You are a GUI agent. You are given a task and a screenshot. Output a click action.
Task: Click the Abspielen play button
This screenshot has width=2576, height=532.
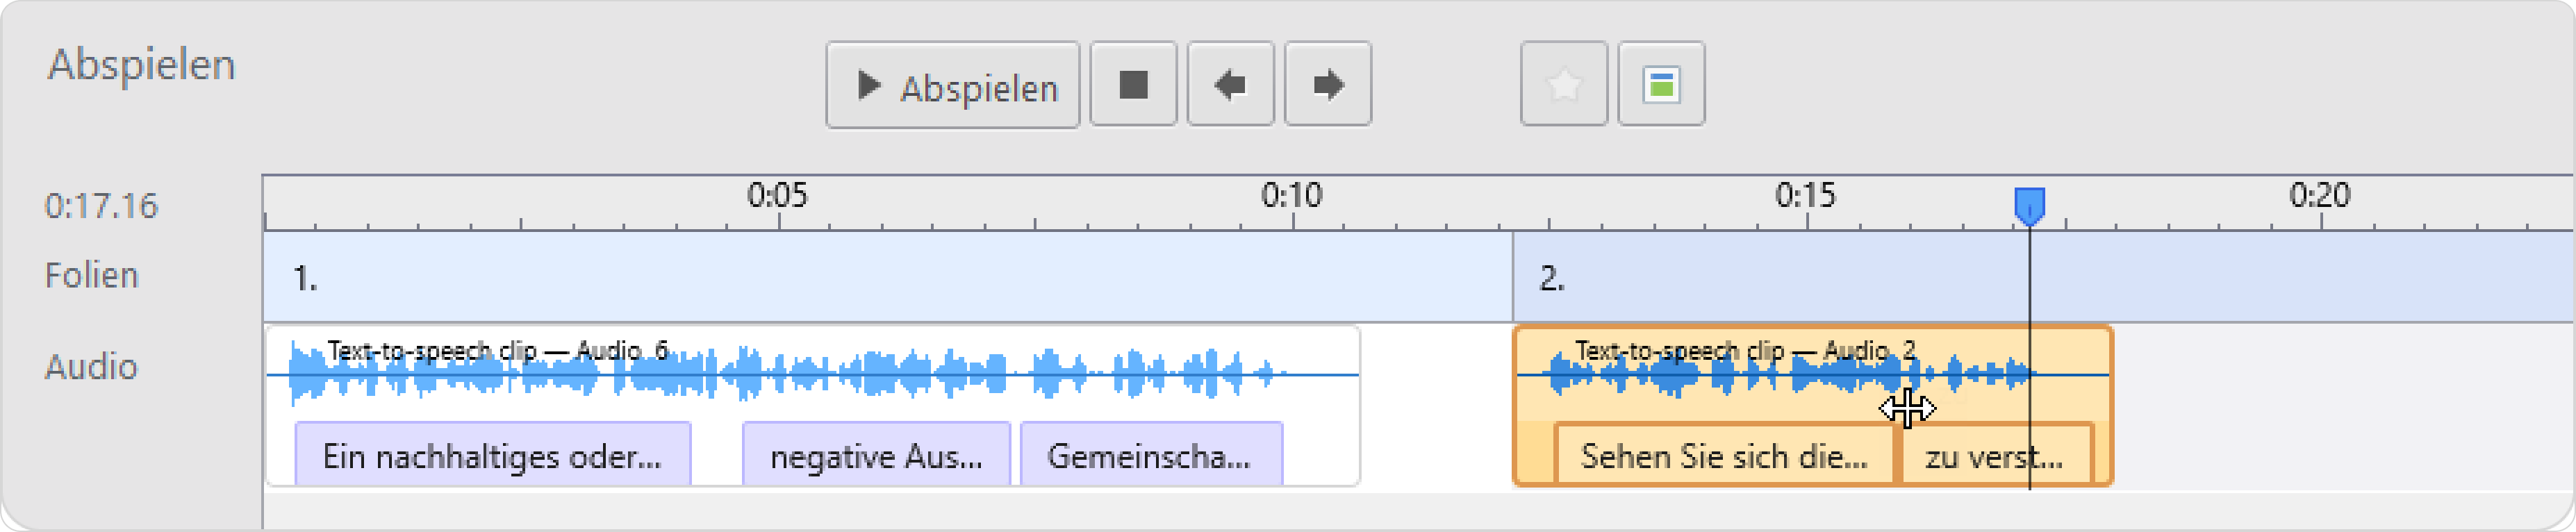(x=952, y=85)
